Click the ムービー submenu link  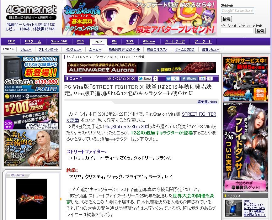pyautogui.click(x=95, y=50)
